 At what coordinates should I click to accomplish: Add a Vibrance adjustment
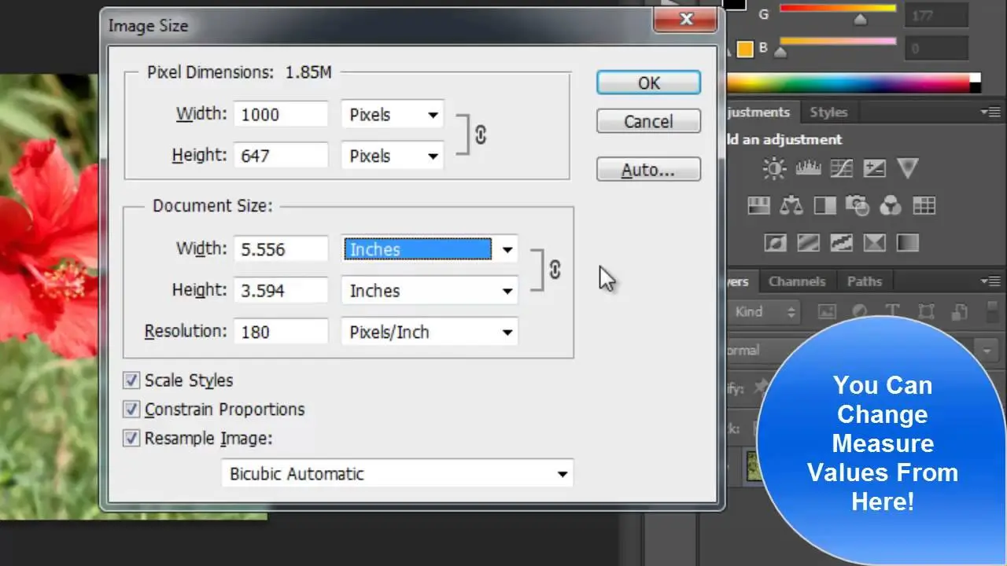[908, 167]
